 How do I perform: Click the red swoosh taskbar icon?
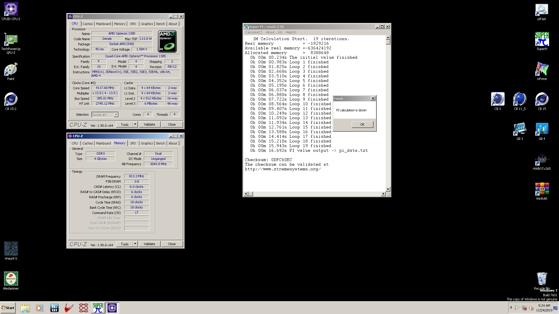(69, 308)
